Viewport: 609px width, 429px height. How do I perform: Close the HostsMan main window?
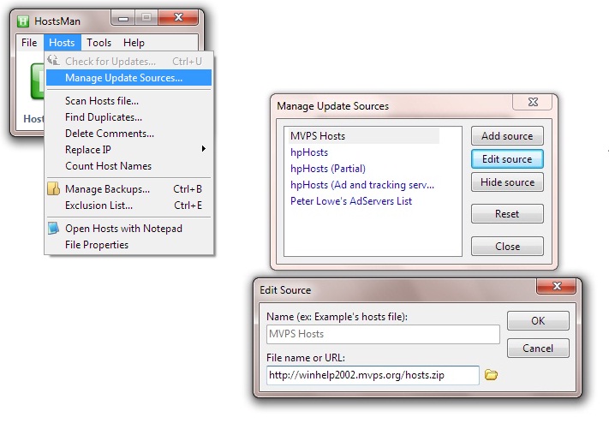click(179, 17)
